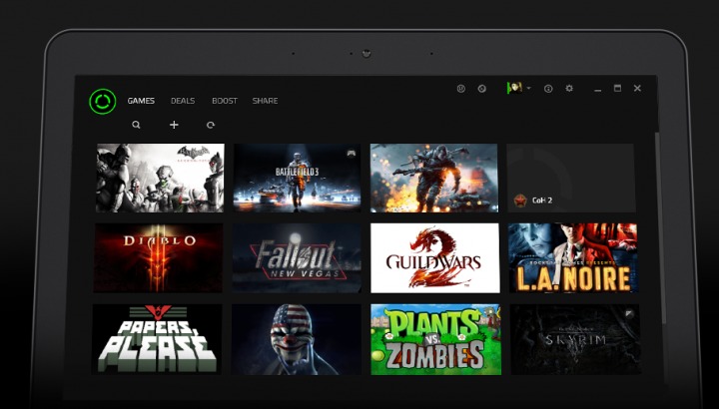Open the user profile avatar

514,88
